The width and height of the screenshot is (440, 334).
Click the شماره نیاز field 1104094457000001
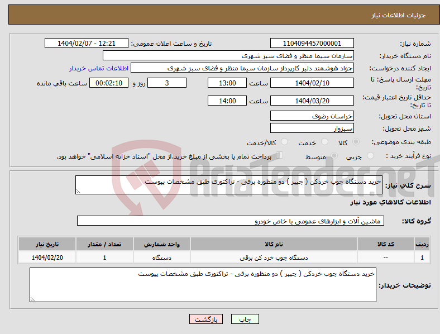point(312,43)
